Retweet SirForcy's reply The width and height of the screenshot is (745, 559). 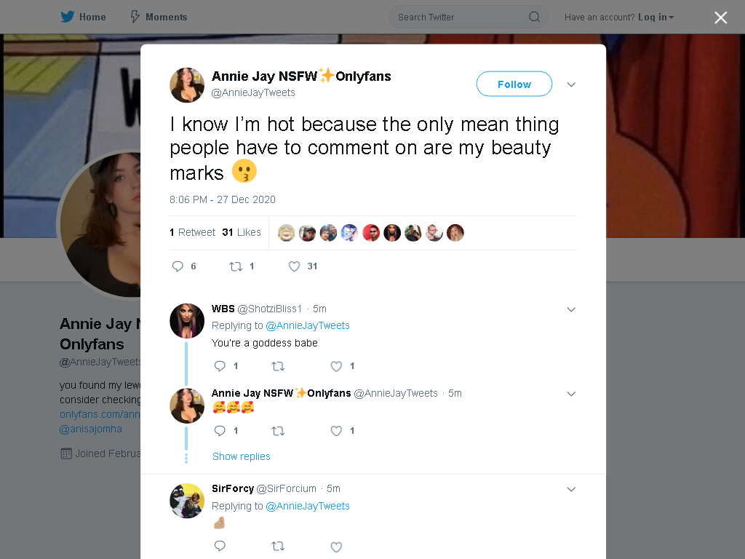click(x=278, y=547)
